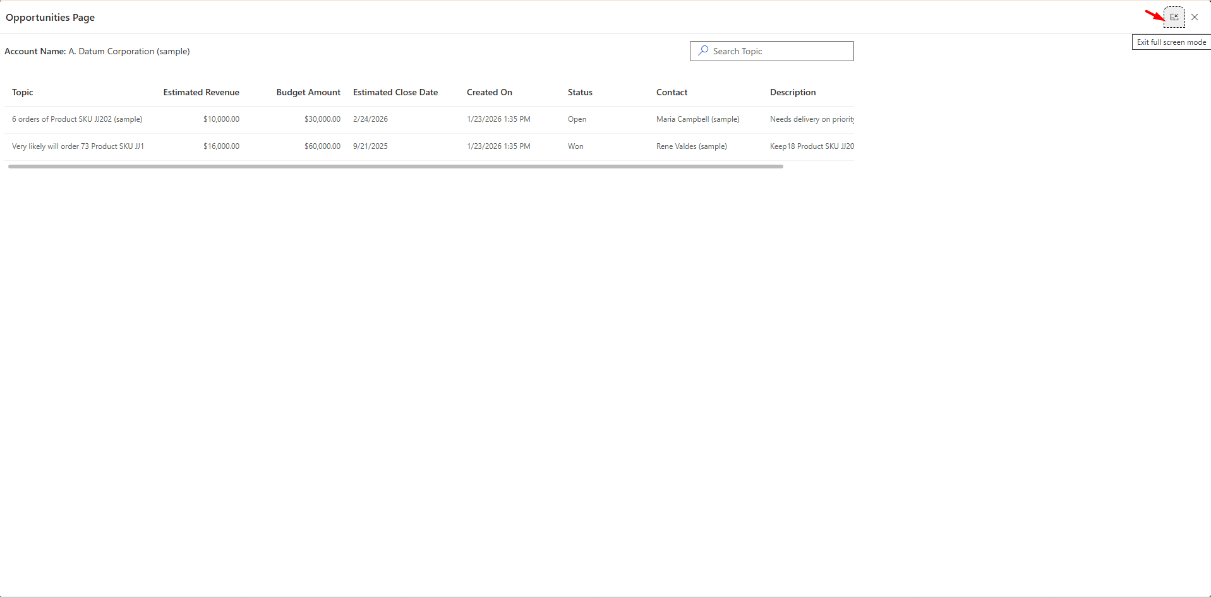Click the Maria Campbell (sample) contact
Screen dimensions: 1211x598
click(x=697, y=119)
